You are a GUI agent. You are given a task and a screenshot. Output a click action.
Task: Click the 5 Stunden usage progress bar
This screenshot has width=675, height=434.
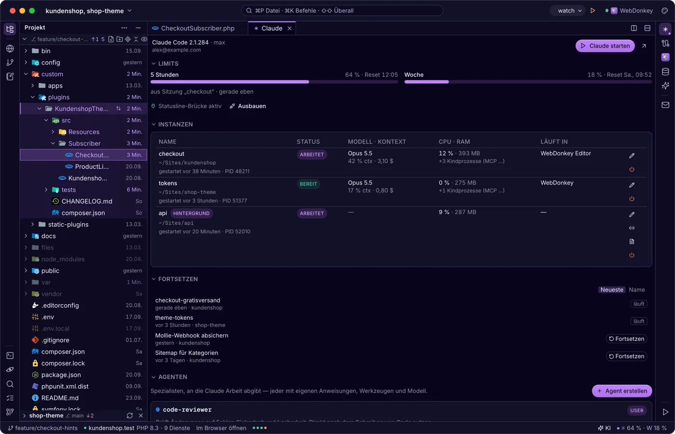[274, 82]
